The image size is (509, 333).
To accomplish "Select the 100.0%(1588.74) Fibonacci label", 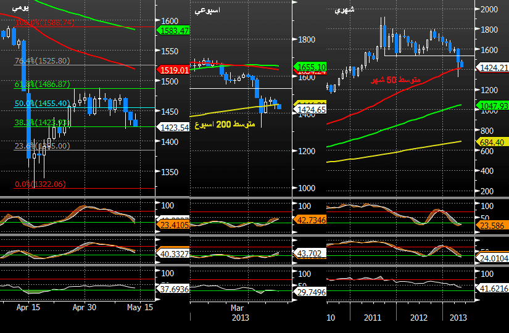I will [x=45, y=23].
